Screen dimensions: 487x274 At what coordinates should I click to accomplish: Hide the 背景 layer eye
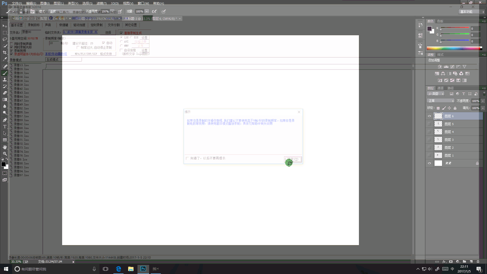coord(429,163)
